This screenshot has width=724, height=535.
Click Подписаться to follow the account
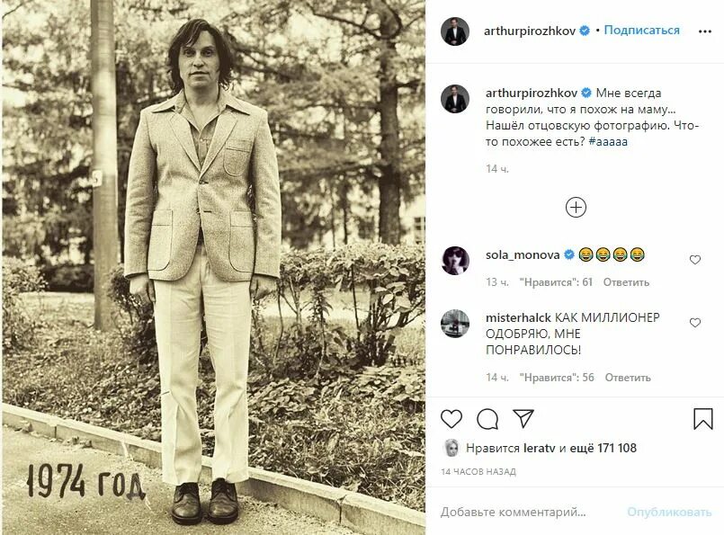coord(641,31)
